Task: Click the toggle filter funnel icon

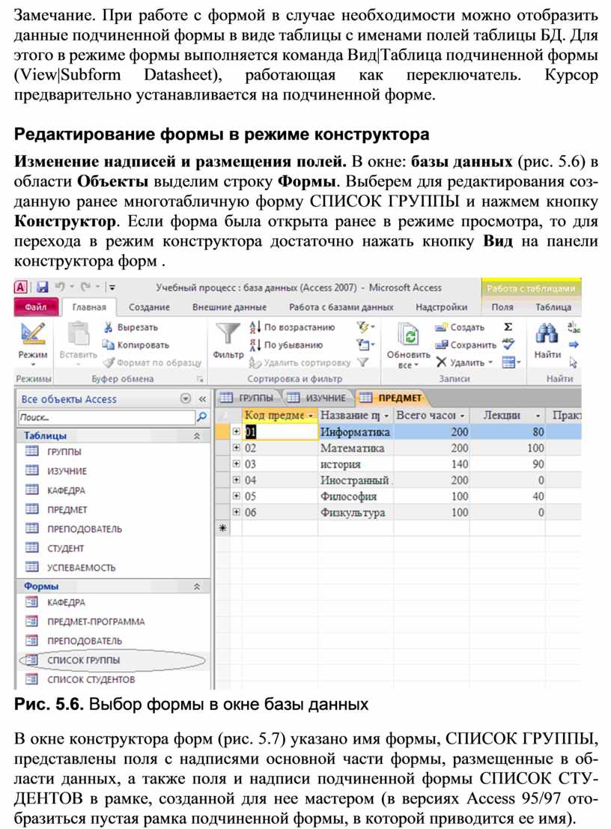Action: tap(362, 362)
